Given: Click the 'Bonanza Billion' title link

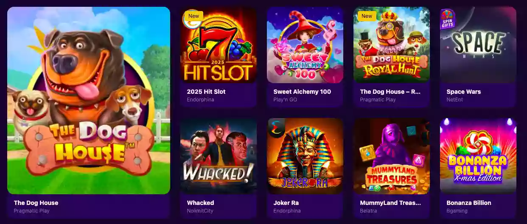Looking at the screenshot, I should 469,203.
